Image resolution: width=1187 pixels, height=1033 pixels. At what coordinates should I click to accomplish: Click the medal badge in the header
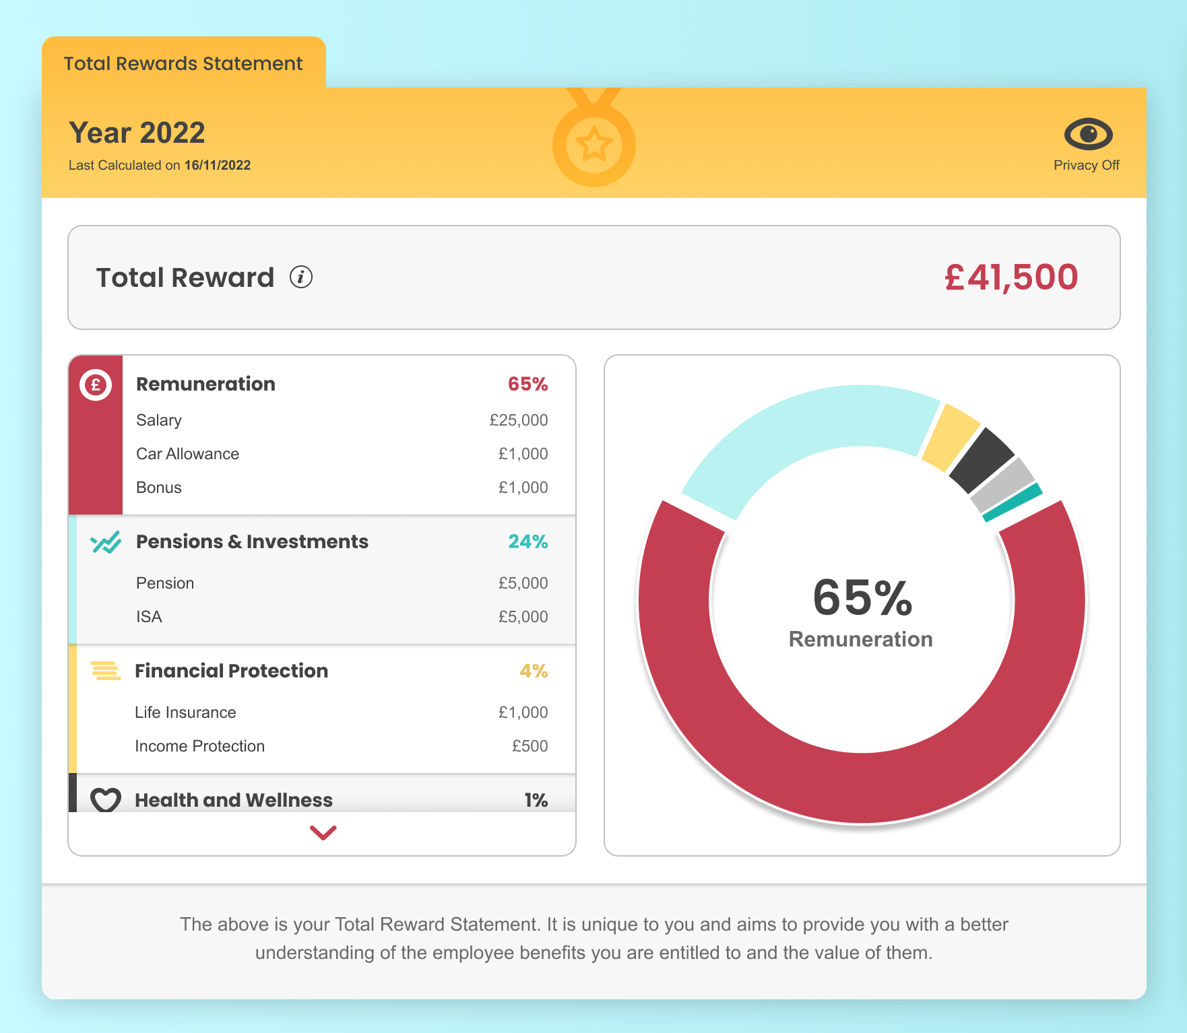coord(593,139)
